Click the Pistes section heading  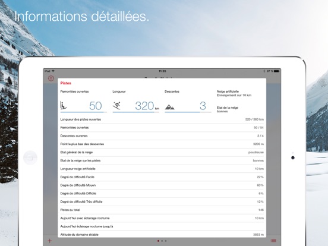click(x=66, y=83)
